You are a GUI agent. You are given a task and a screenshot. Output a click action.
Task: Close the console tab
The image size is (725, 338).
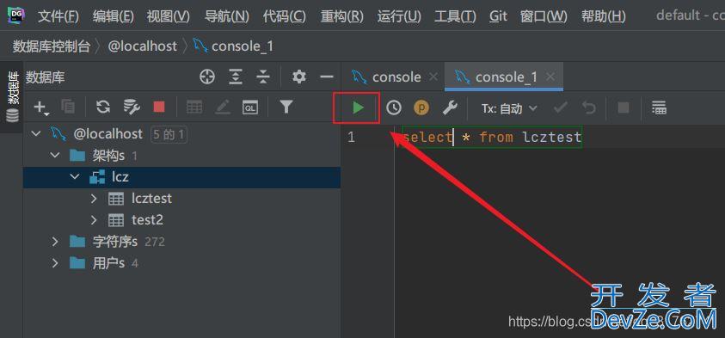pyautogui.click(x=433, y=77)
